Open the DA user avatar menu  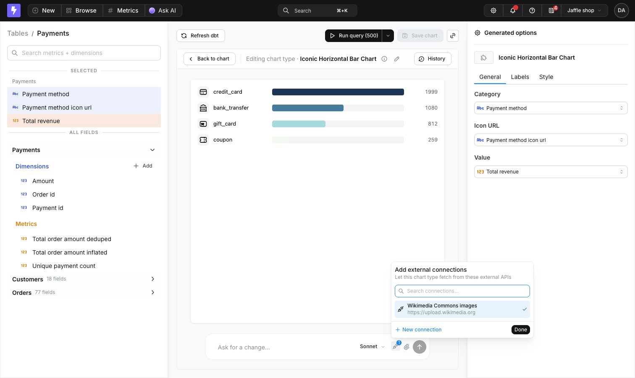(x=621, y=10)
